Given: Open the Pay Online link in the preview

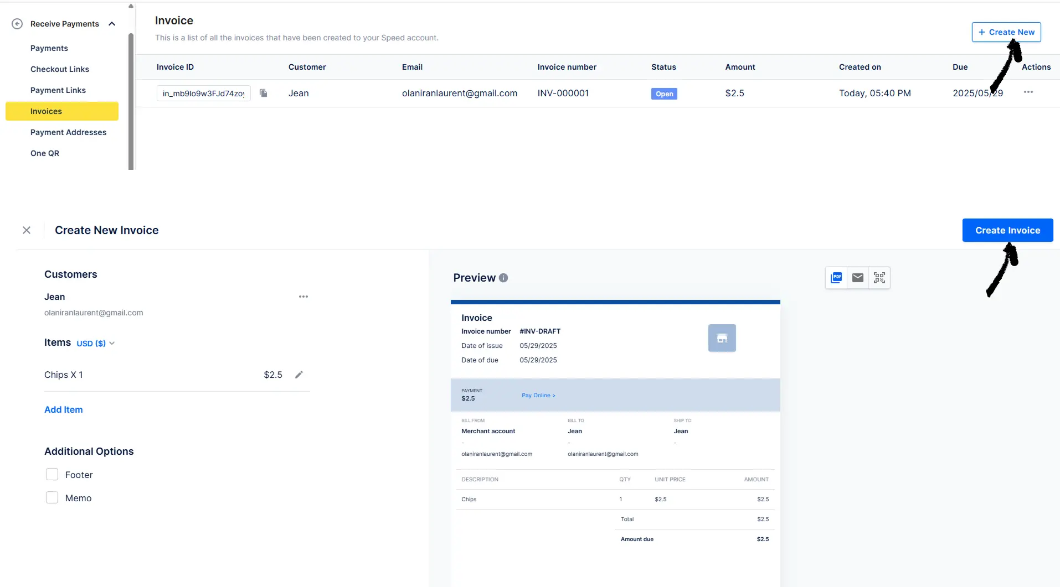Looking at the screenshot, I should 538,395.
